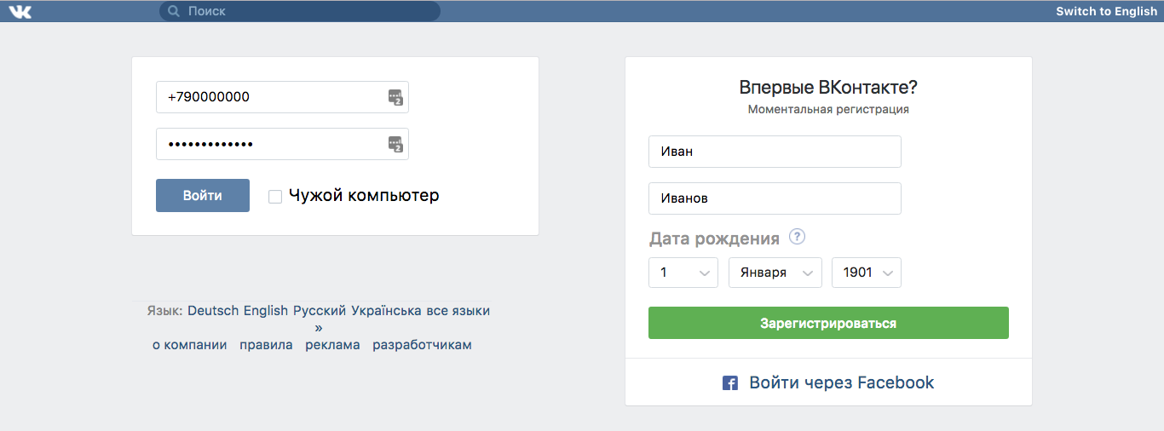
Task: Click the Войти login button
Action: tap(203, 195)
